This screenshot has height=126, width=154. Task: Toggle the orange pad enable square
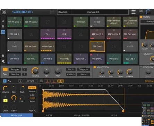click(5, 69)
